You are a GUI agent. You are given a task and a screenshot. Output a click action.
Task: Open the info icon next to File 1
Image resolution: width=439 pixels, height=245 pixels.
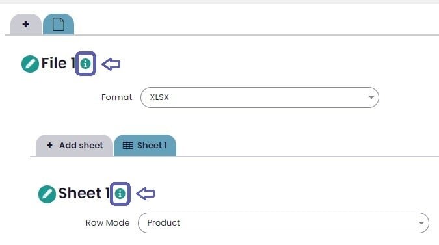85,64
